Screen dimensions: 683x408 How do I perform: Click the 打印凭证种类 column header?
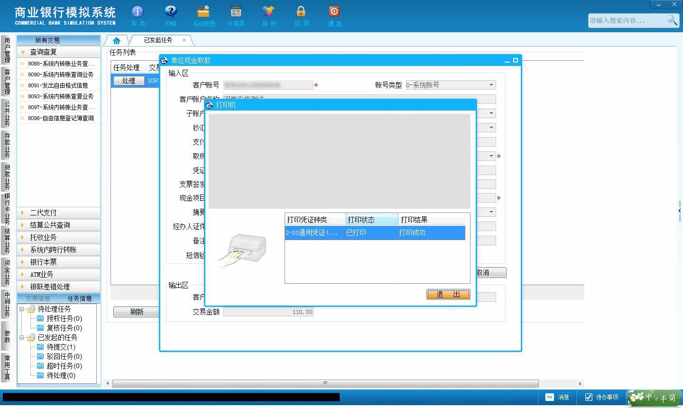(x=315, y=220)
